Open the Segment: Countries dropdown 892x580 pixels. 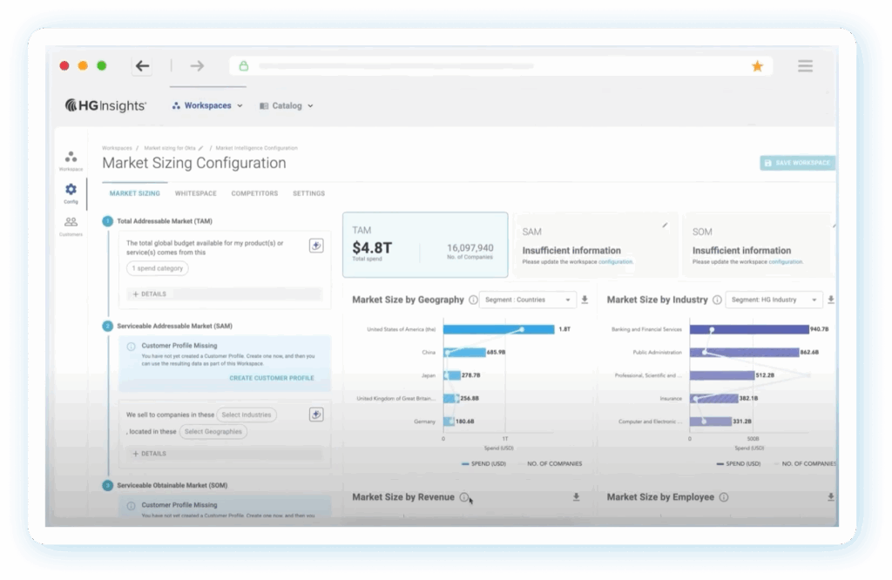[529, 300]
